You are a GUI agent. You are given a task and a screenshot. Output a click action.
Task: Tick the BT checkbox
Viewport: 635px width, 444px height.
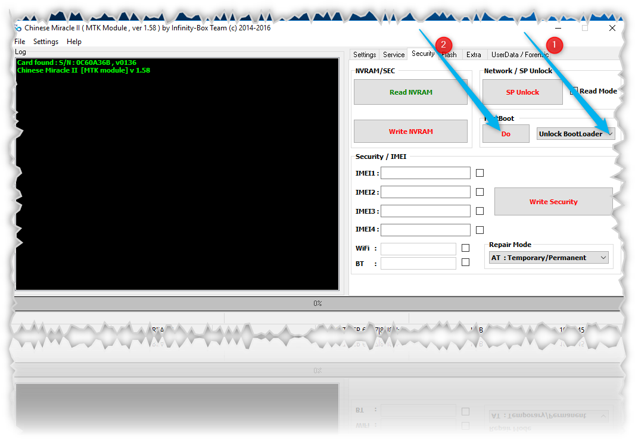466,262
